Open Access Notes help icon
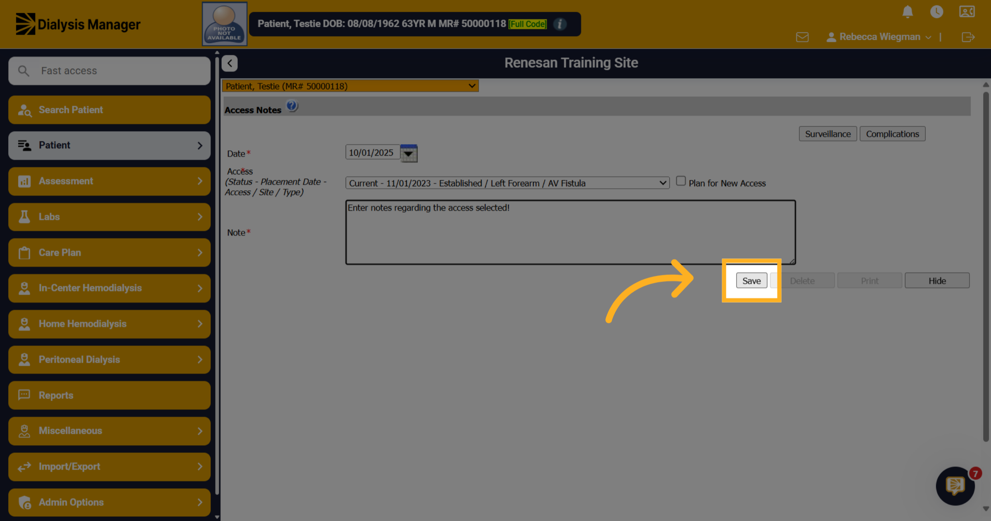The image size is (991, 521). 292,106
